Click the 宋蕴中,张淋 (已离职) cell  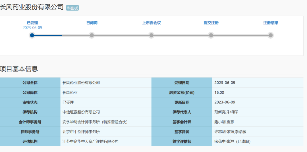[x=258, y=141]
